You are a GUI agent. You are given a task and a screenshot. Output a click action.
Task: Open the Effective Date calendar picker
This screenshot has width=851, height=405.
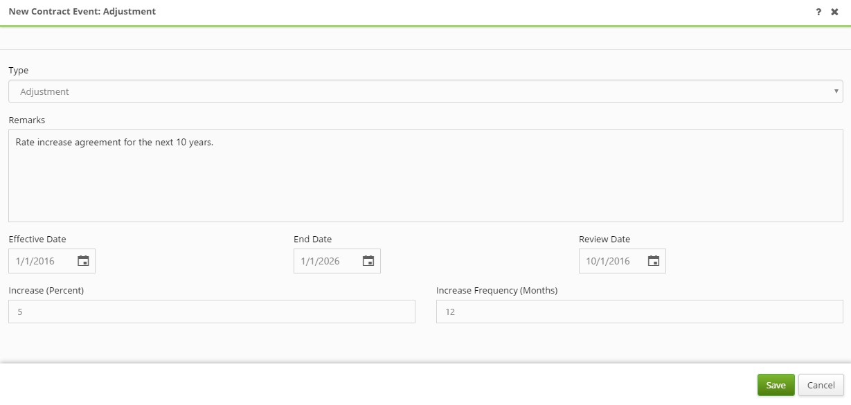[x=83, y=261]
